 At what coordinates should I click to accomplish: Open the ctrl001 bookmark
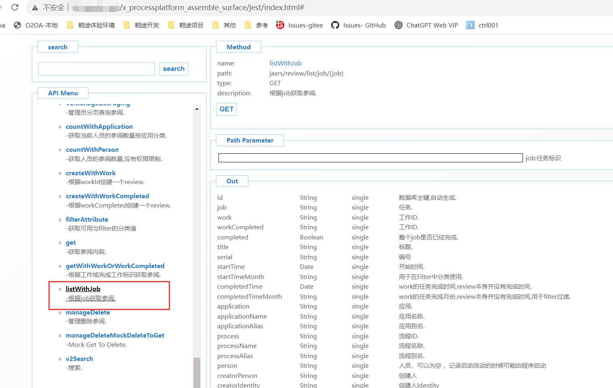[483, 25]
